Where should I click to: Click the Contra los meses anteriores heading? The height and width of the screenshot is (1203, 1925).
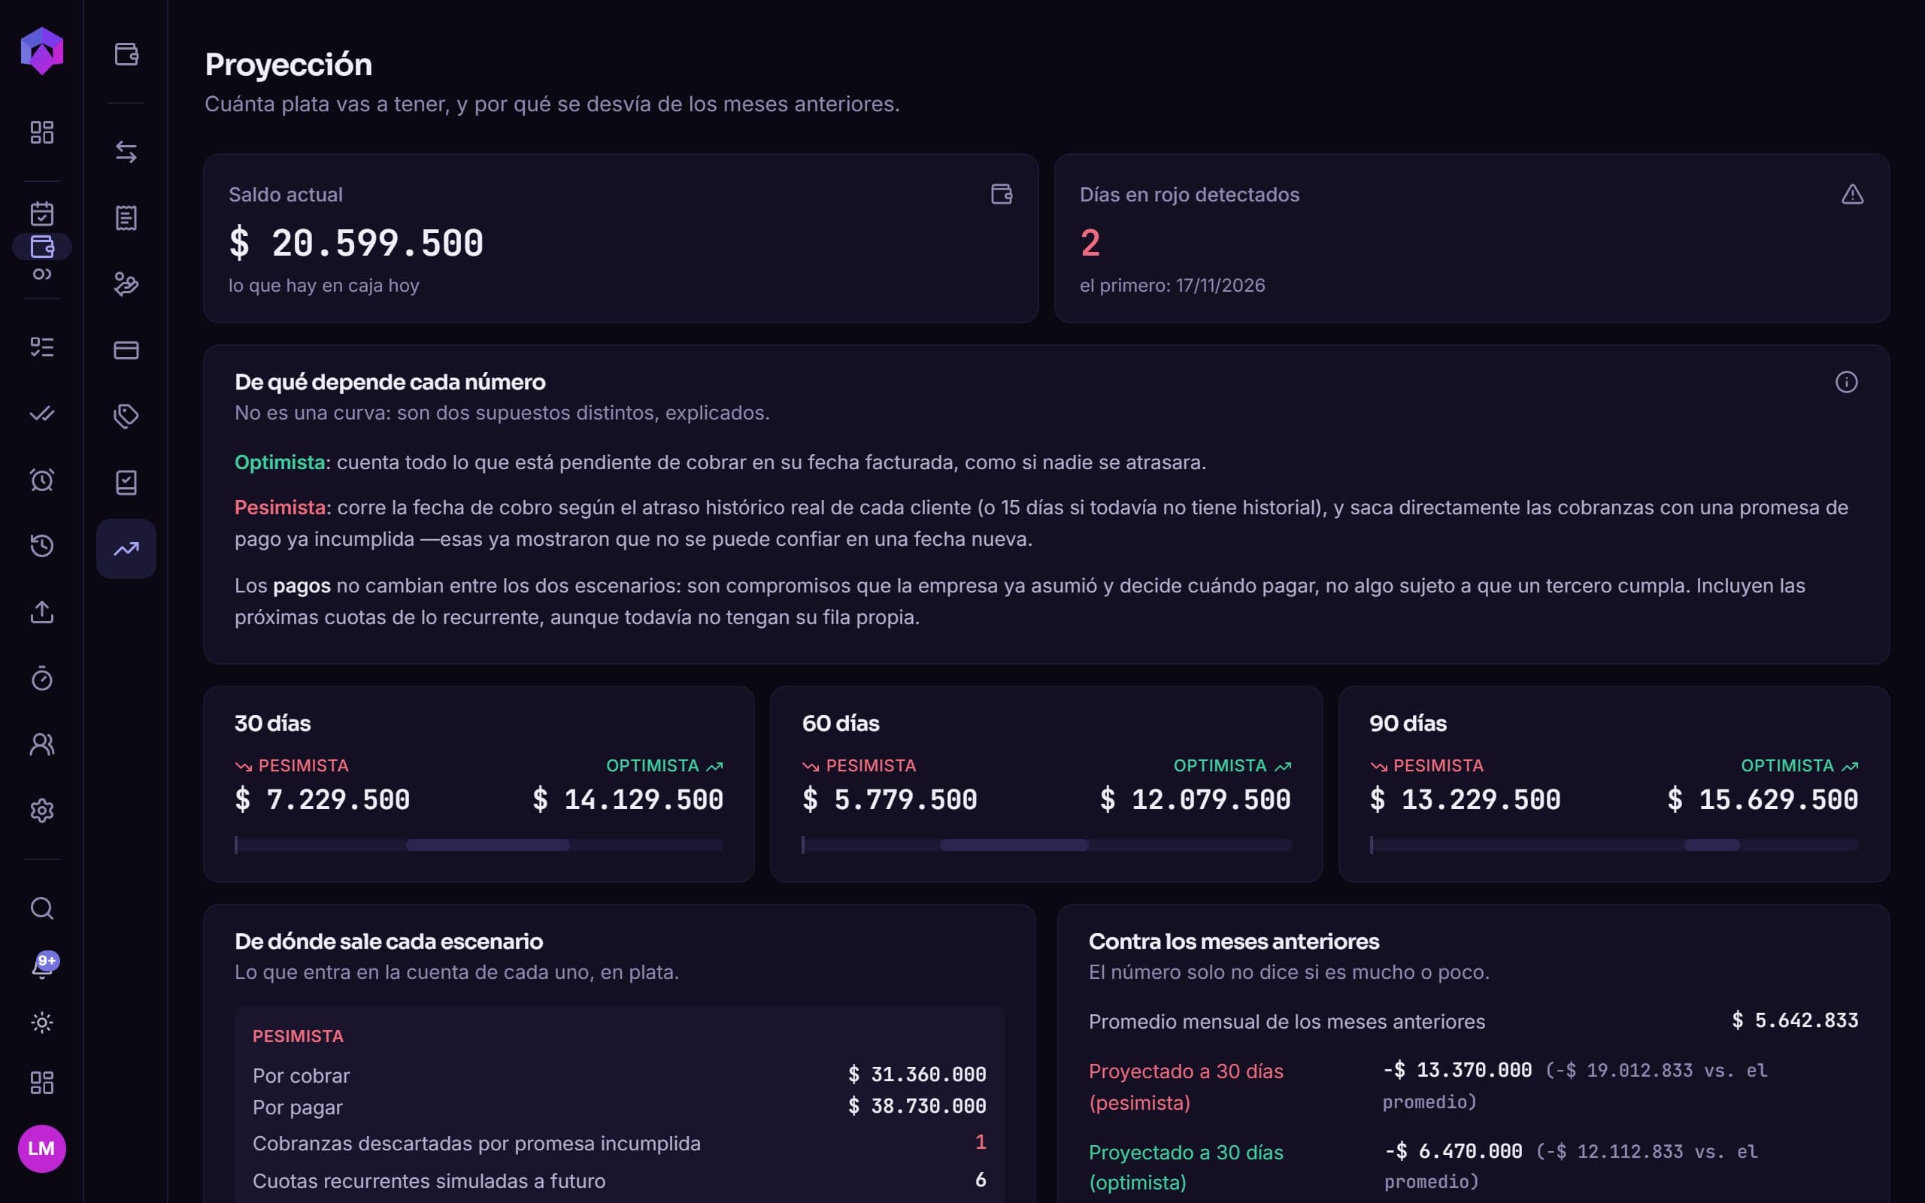(x=1234, y=941)
